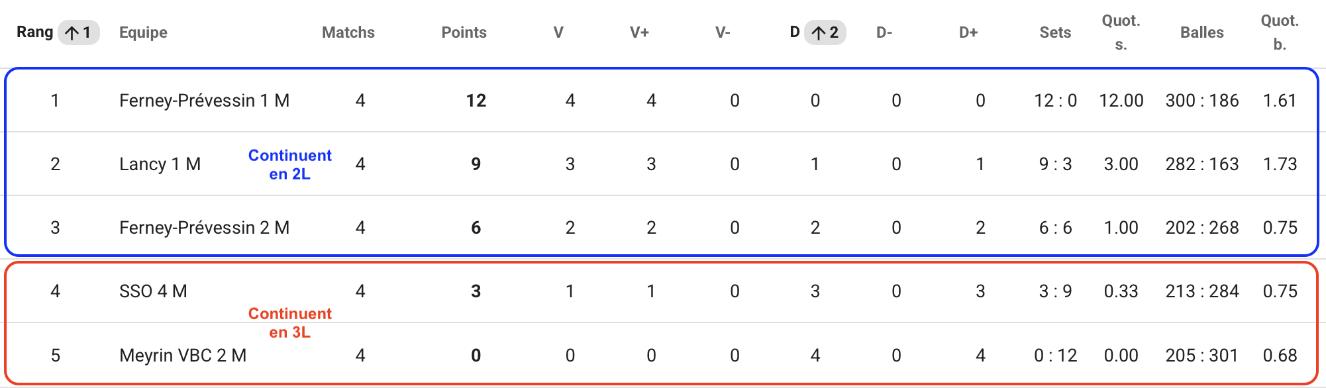Open the Lancy 1 M team
The height and width of the screenshot is (388, 1326).
160,164
